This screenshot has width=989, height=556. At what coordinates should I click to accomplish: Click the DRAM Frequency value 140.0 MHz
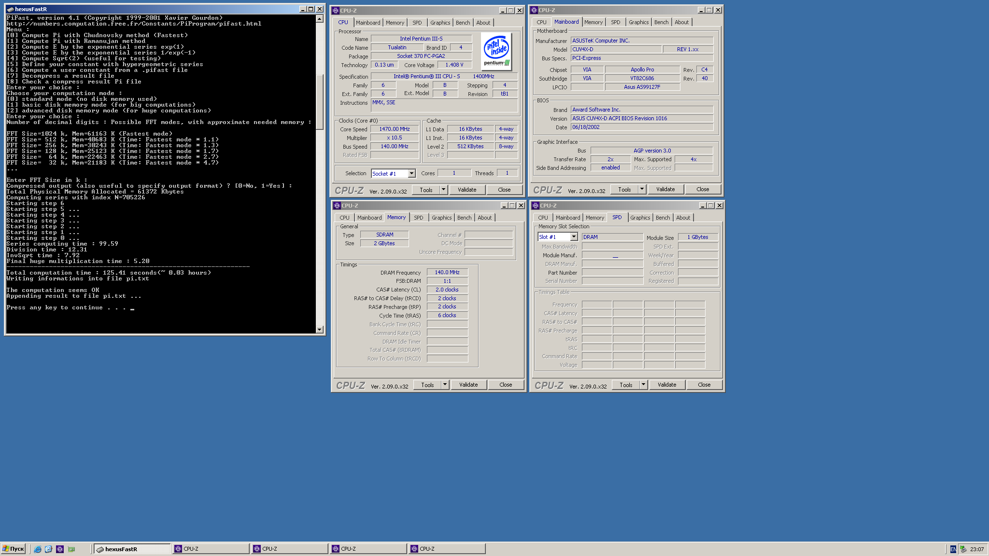point(447,272)
